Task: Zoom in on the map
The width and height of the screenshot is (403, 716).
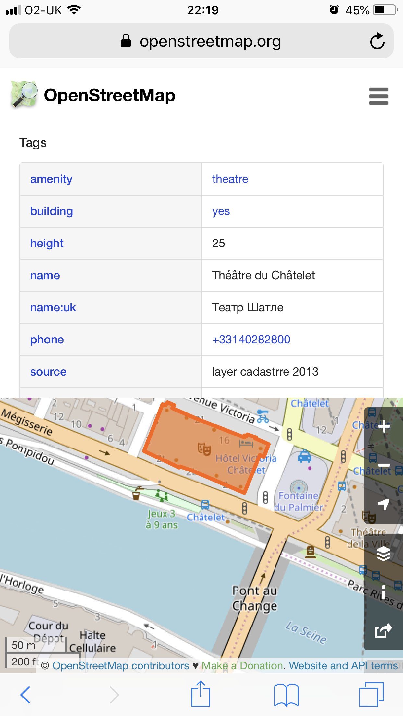Action: [x=384, y=426]
